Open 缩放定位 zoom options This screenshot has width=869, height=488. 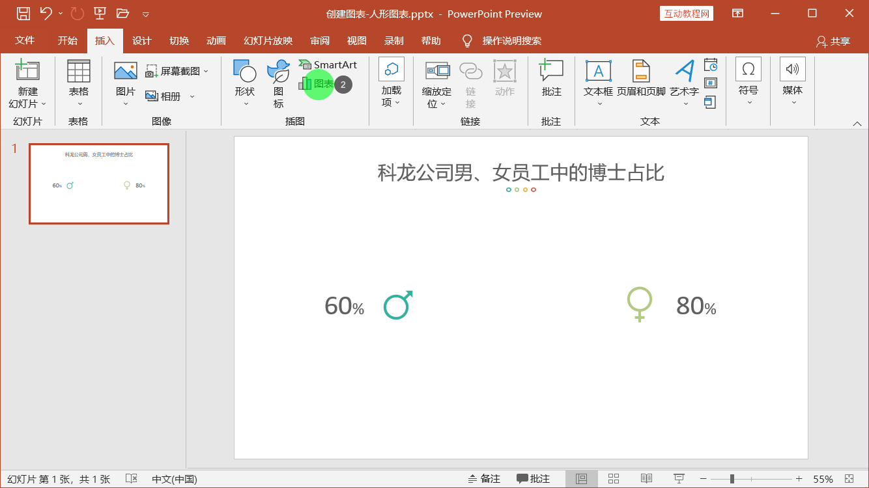[x=436, y=84]
